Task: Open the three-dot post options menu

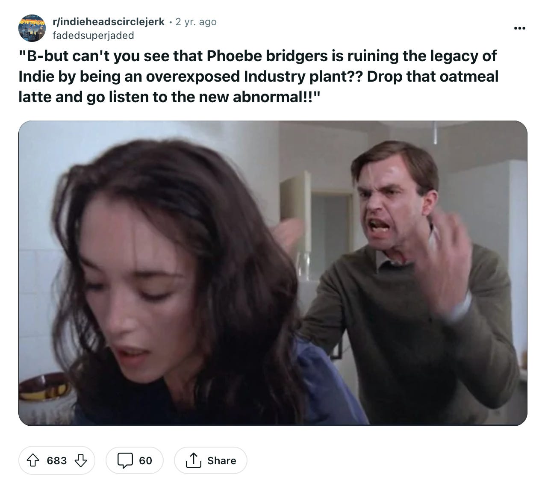Action: tap(520, 28)
